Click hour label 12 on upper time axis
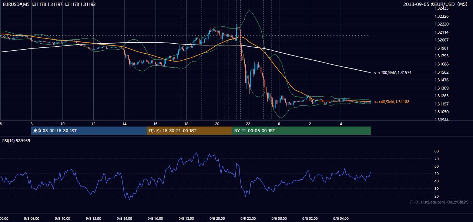 [x=94, y=124]
